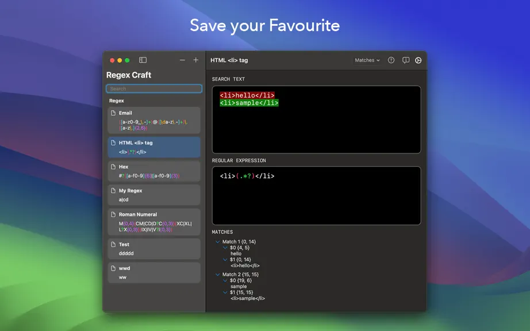
Task: Add a new regex with plus button
Action: (195, 60)
